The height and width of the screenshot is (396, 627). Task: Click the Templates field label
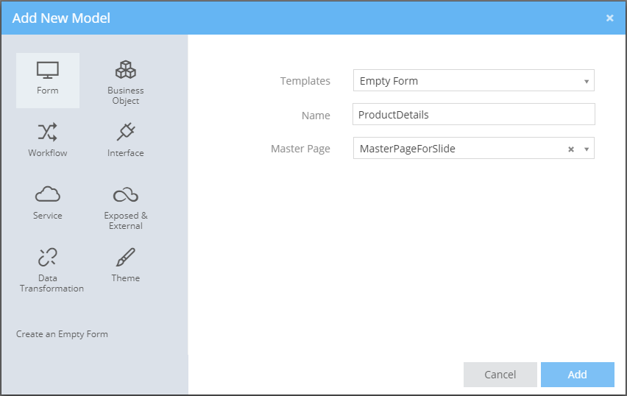coord(305,81)
